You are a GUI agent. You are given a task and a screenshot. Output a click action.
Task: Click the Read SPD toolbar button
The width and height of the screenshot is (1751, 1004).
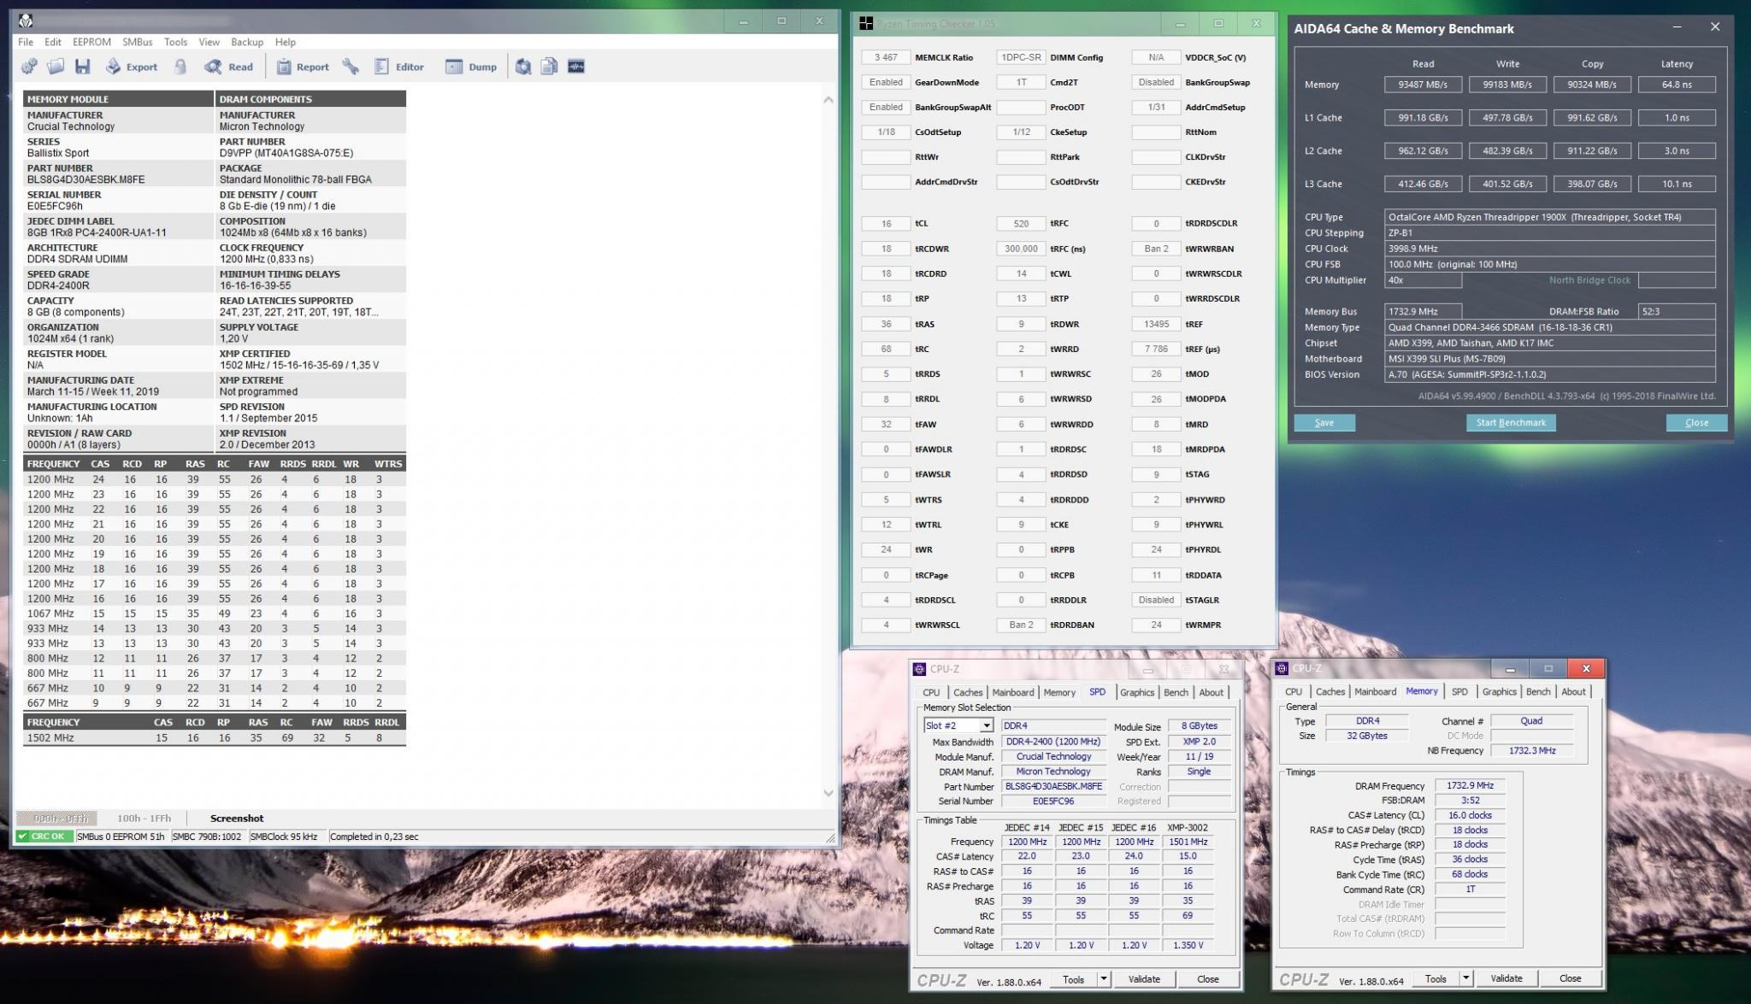[228, 67]
